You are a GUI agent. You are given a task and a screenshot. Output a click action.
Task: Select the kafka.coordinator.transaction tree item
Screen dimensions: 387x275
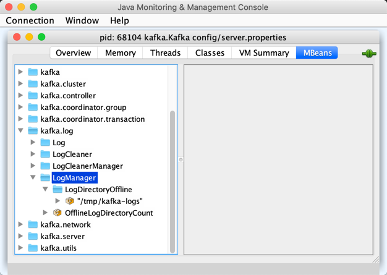click(92, 119)
